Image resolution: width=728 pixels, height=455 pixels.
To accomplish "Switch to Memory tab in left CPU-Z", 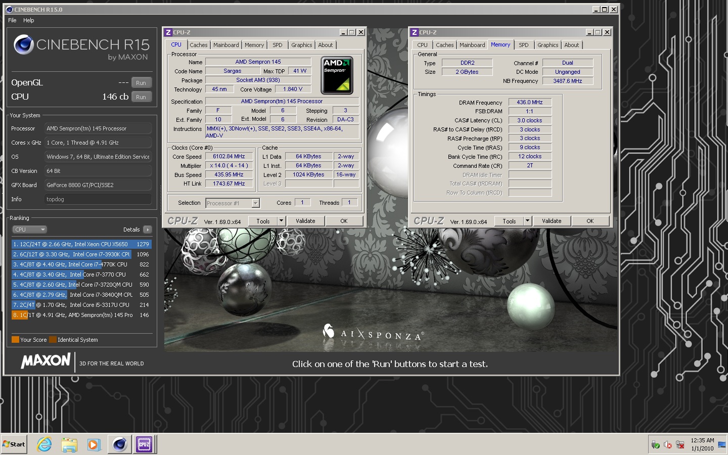I will pos(254,45).
